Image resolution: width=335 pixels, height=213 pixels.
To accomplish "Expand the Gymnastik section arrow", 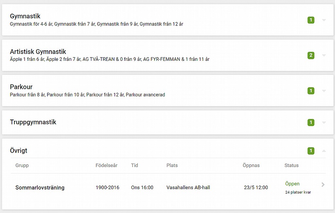I will tap(324, 20).
